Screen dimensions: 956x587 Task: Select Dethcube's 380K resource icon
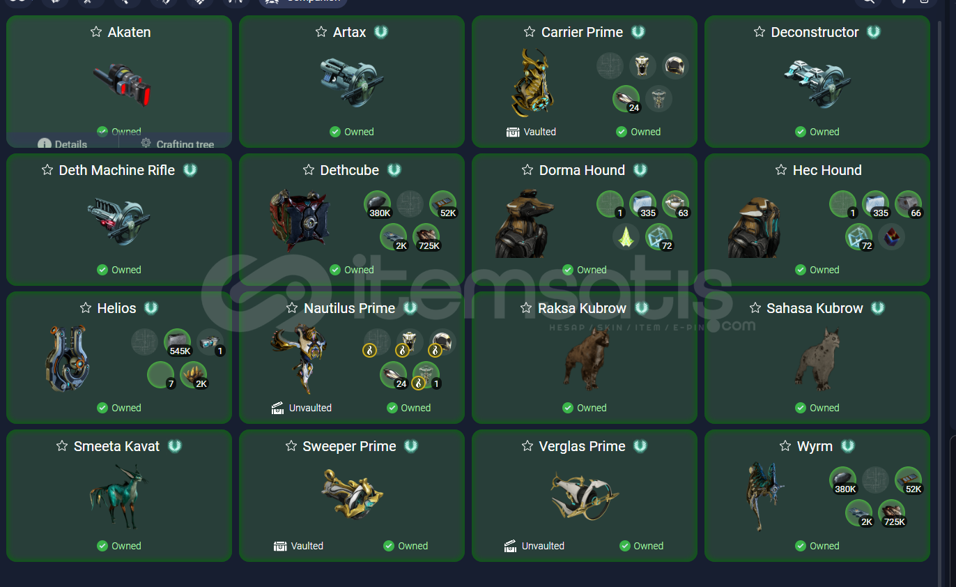click(x=378, y=204)
